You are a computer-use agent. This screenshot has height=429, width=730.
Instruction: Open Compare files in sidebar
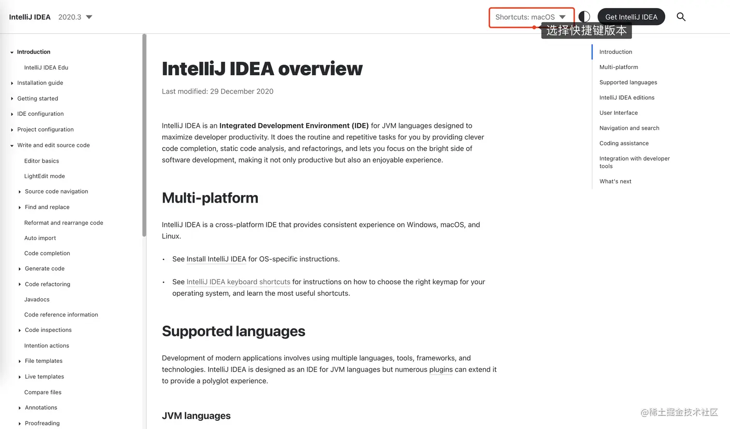point(43,392)
